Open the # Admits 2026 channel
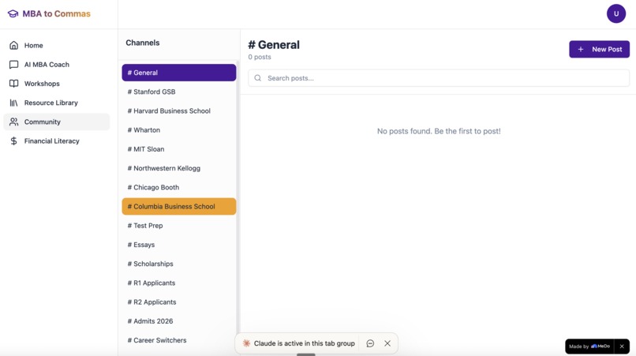Screen dimensions: 636x356 [x=179, y=320]
